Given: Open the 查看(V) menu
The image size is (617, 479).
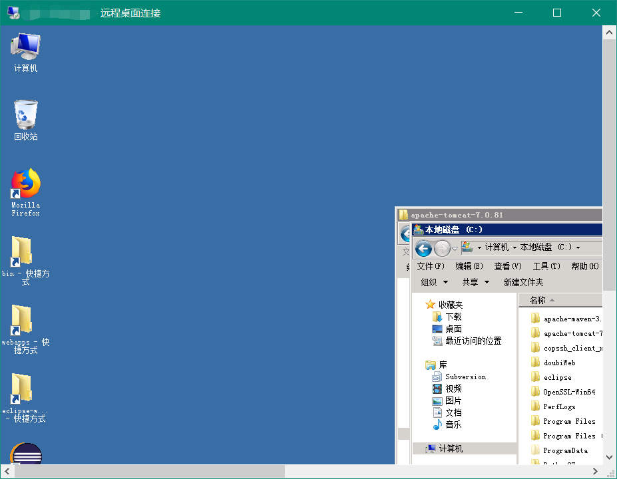Looking at the screenshot, I should pyautogui.click(x=507, y=266).
